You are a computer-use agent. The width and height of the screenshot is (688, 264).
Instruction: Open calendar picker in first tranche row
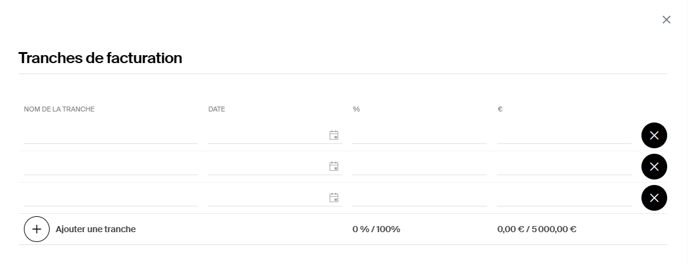pyautogui.click(x=334, y=135)
